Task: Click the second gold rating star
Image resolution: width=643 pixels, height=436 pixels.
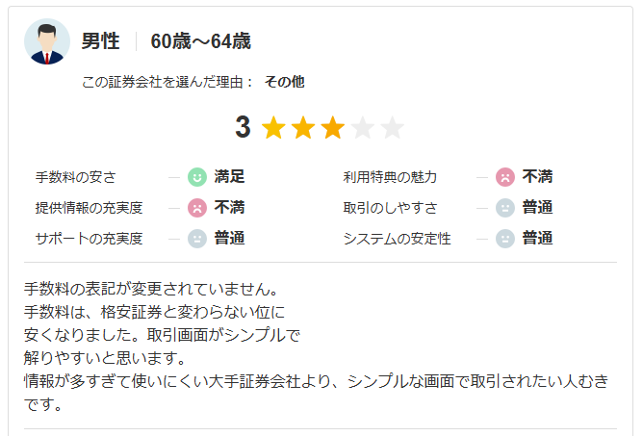Action: (303, 128)
